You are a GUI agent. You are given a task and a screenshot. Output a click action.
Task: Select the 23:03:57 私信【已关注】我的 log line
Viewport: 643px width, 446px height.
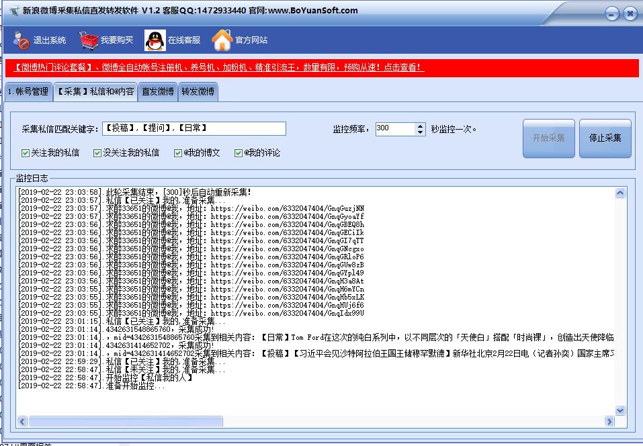(122, 200)
